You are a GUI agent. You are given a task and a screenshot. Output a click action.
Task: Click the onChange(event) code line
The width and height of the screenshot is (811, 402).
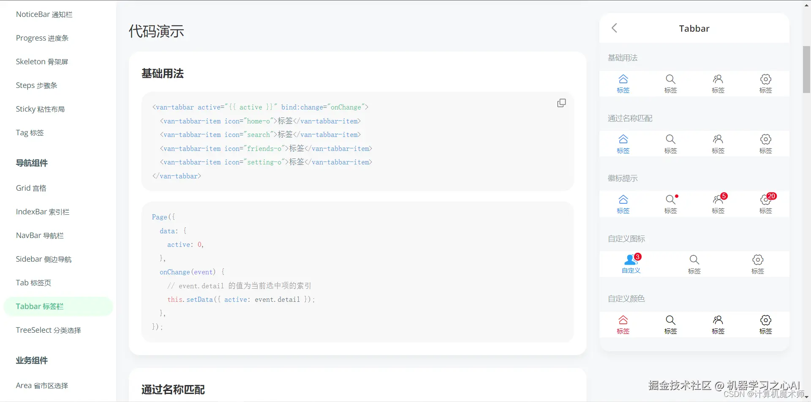(192, 272)
